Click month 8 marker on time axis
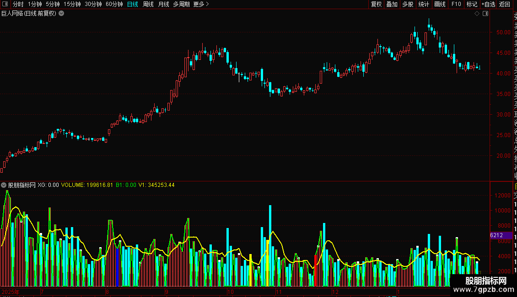Viewport: 517px width, 297px height. pos(107,292)
